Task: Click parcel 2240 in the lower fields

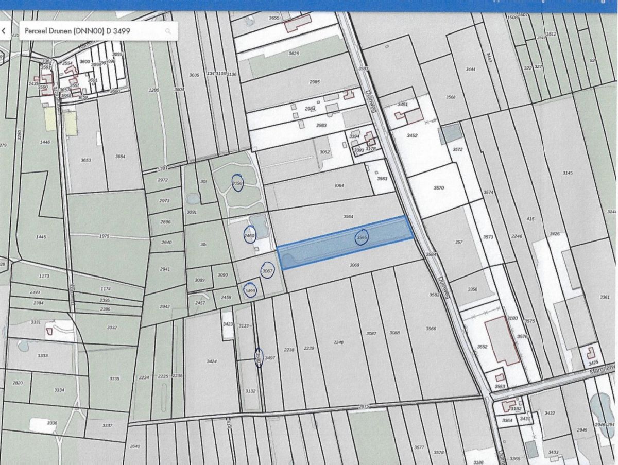Action: click(338, 342)
